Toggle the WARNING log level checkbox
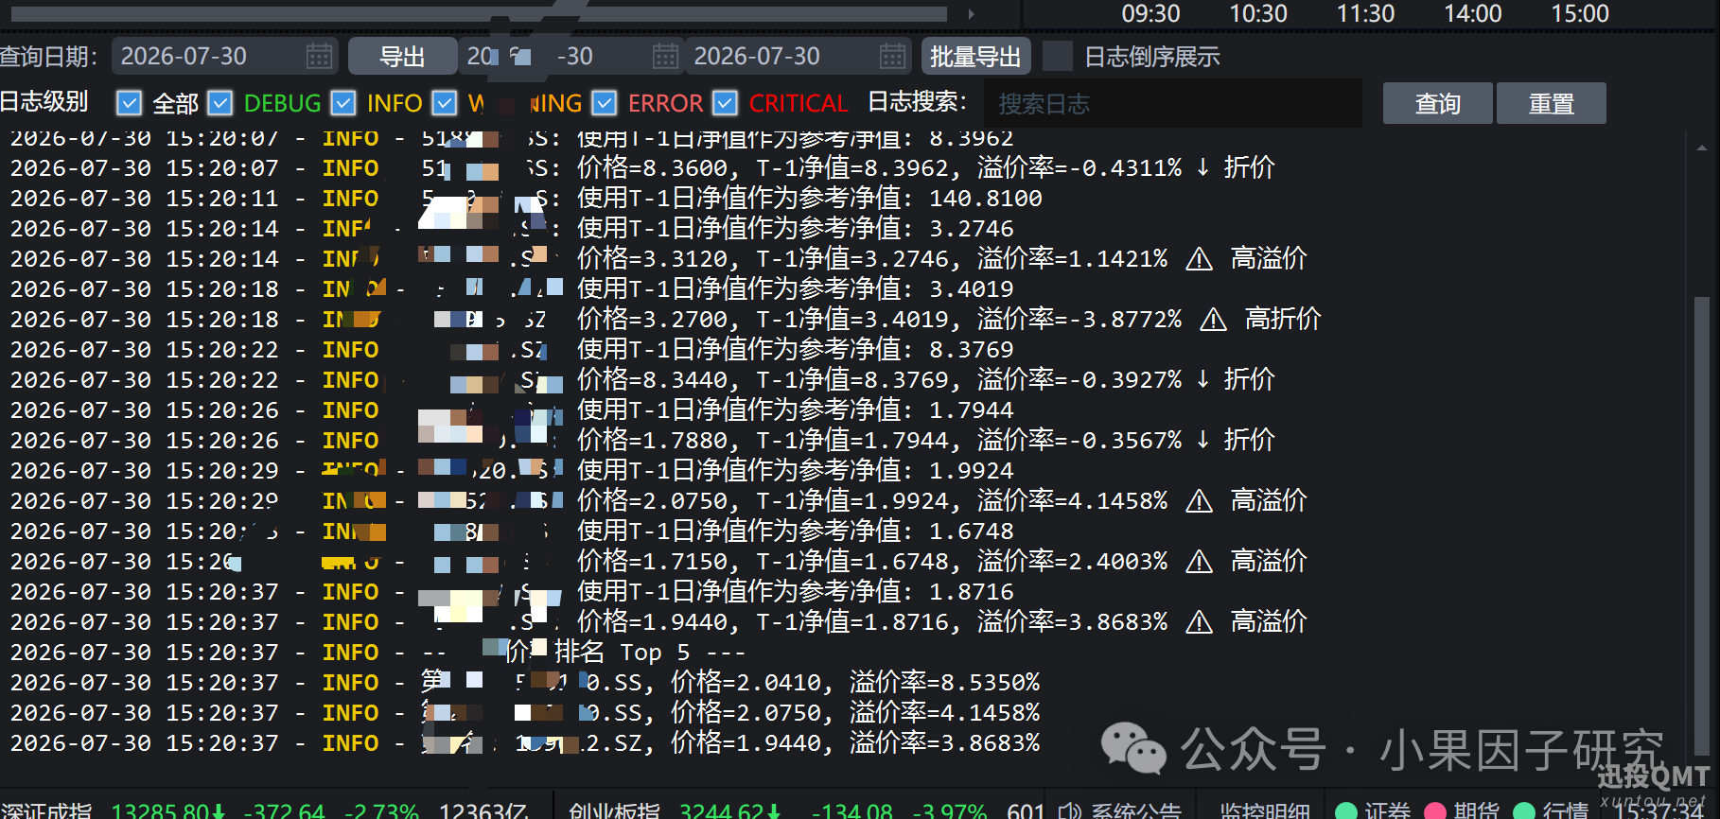The image size is (1720, 819). 444,102
